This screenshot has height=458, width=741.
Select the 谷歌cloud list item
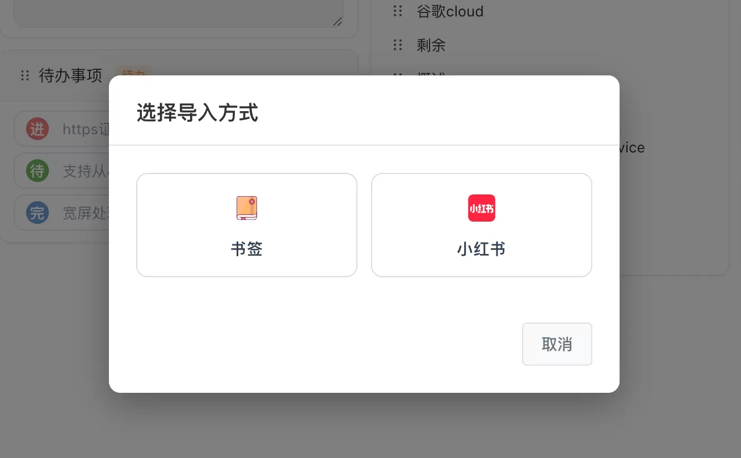(450, 11)
